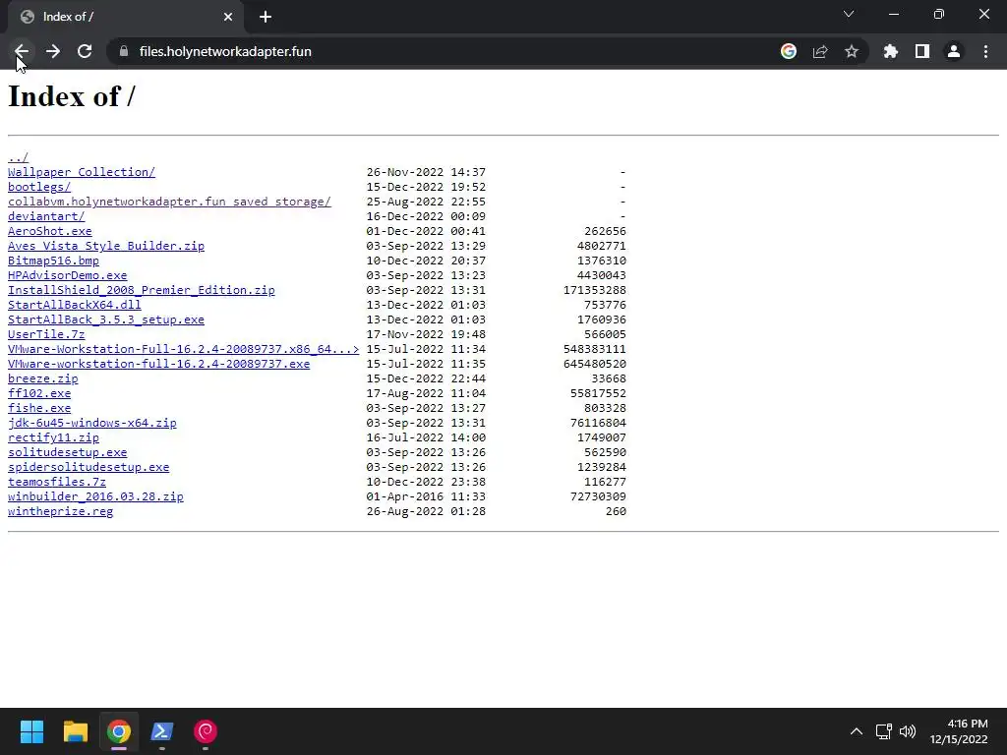Image resolution: width=1007 pixels, height=755 pixels.
Task: Click the volume speaker icon in the tray
Action: tap(908, 731)
